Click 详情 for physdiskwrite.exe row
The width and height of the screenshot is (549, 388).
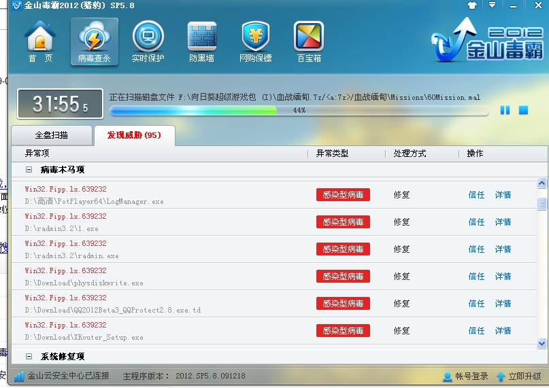click(x=503, y=277)
